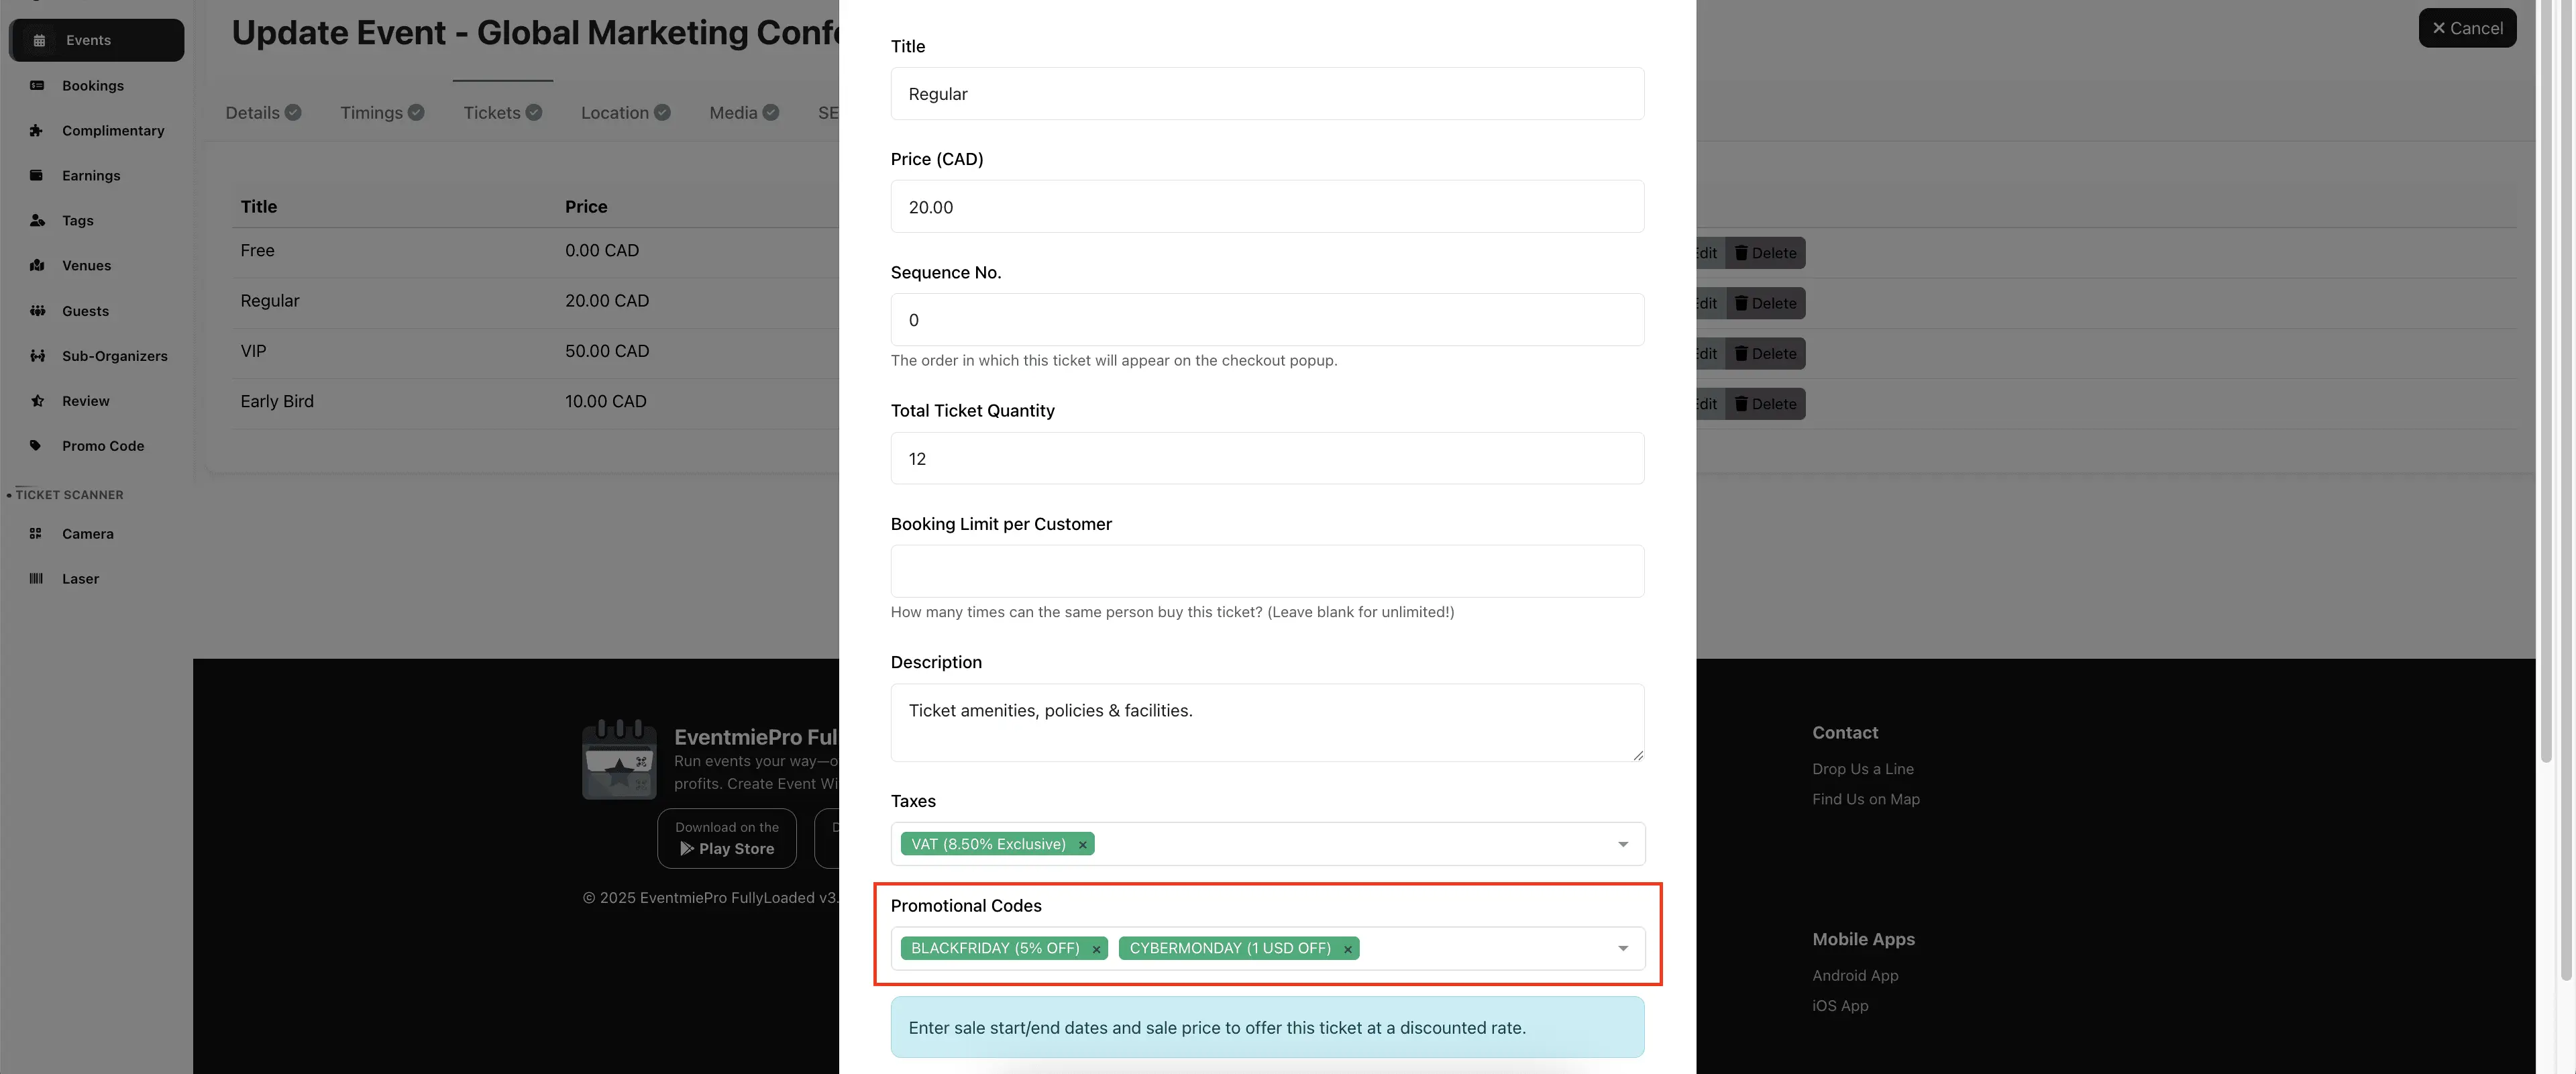Expand the Promotional Codes dropdown arrow
This screenshot has height=1074, width=2576.
pyautogui.click(x=1622, y=949)
